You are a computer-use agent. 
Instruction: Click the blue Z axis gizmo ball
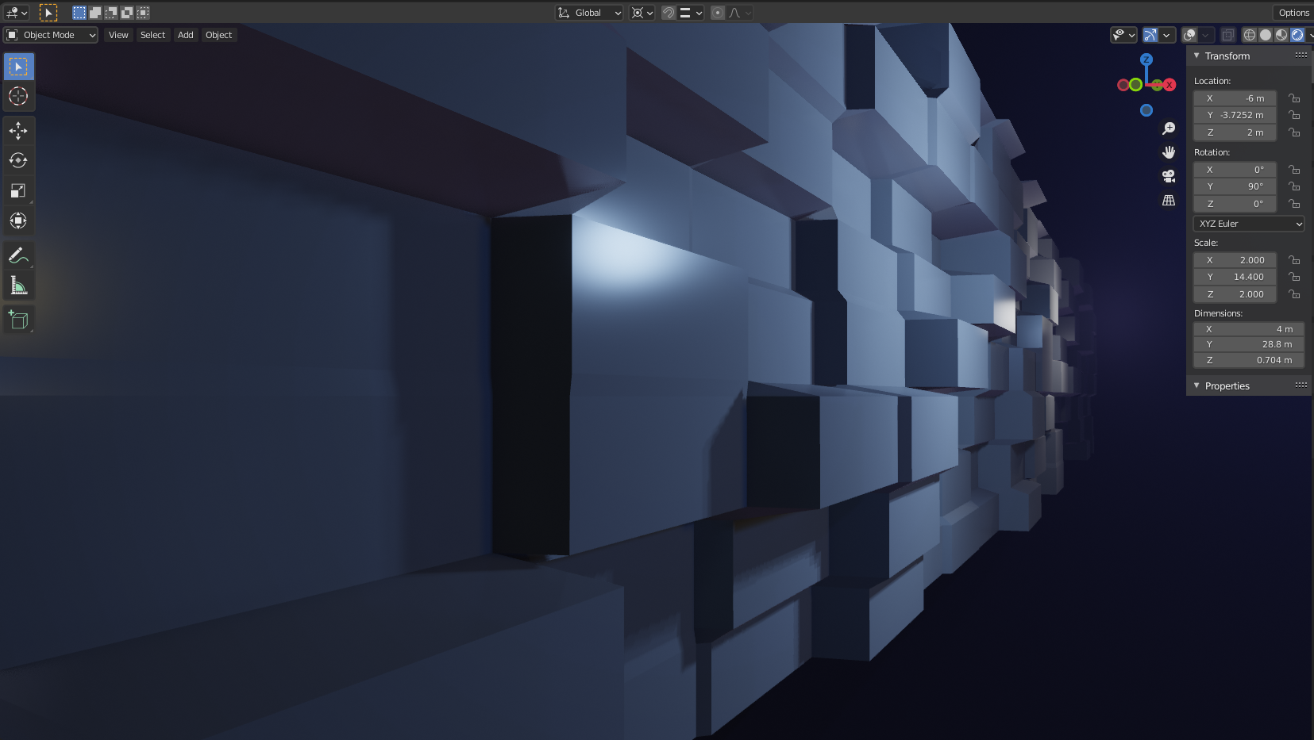click(x=1146, y=59)
